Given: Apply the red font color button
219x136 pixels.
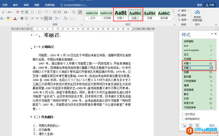Looking at the screenshot, I should pyautogui.click(x=15, y=18).
